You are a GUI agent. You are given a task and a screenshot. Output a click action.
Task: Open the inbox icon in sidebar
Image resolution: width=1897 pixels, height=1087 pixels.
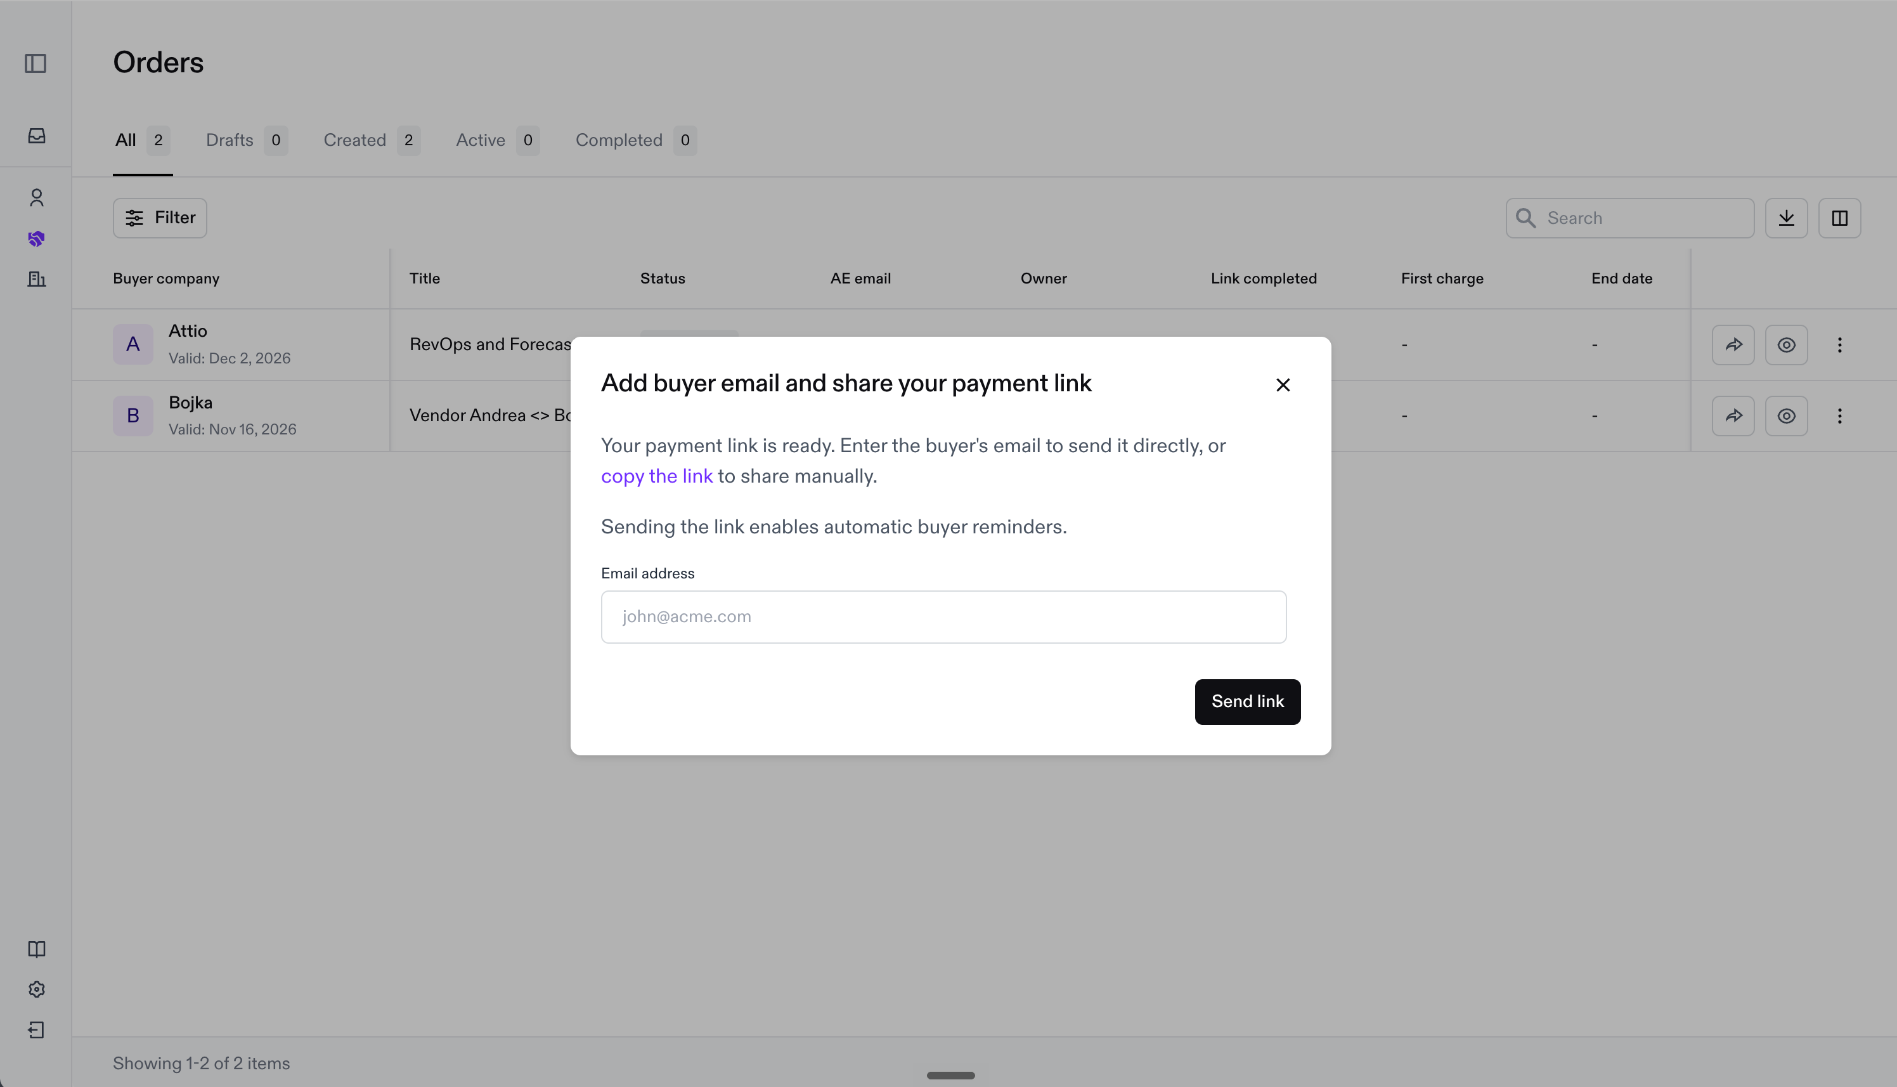point(37,136)
